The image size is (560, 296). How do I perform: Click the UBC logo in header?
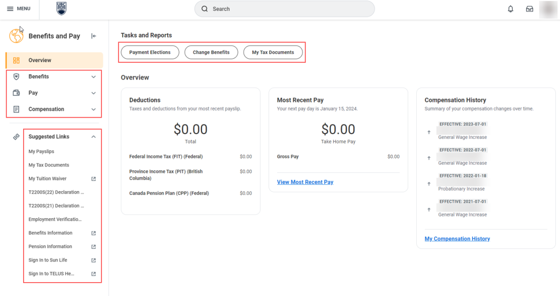(61, 9)
